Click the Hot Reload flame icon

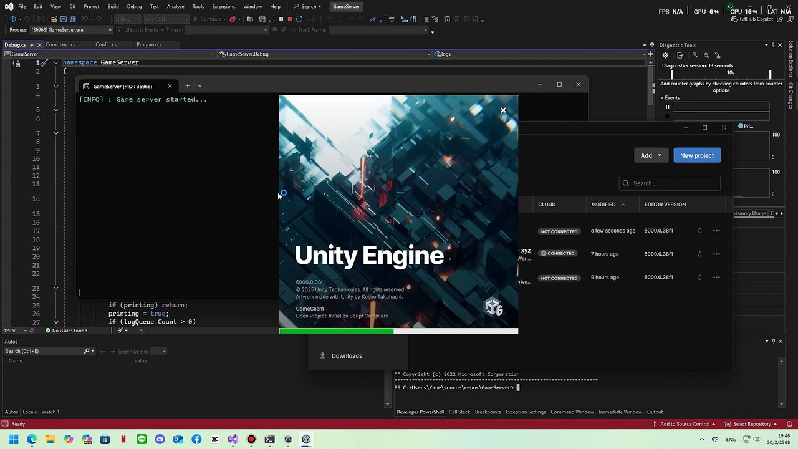[x=233, y=19]
